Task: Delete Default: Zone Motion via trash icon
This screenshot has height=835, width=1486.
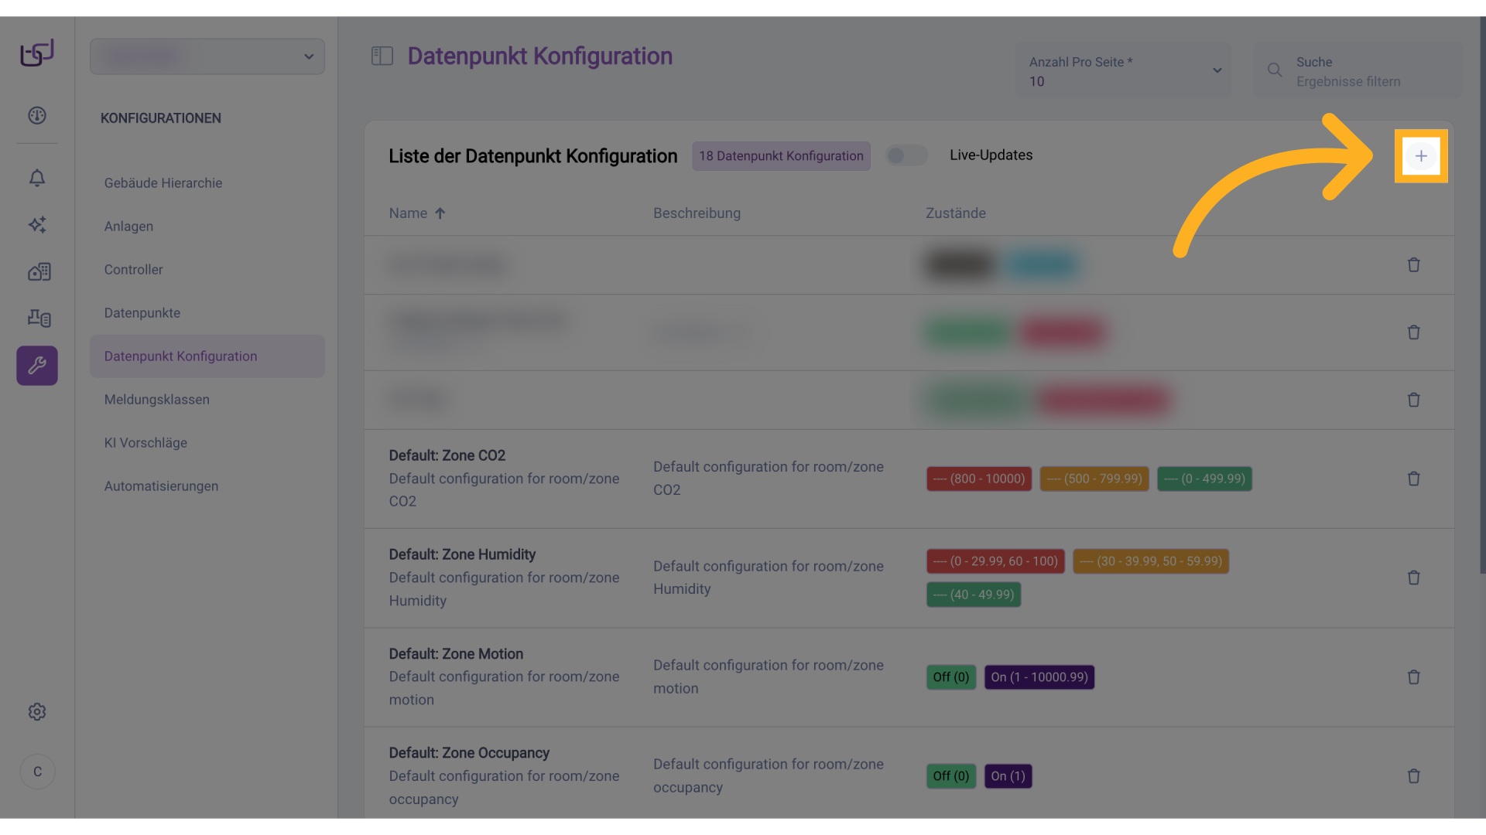Action: point(1413,677)
